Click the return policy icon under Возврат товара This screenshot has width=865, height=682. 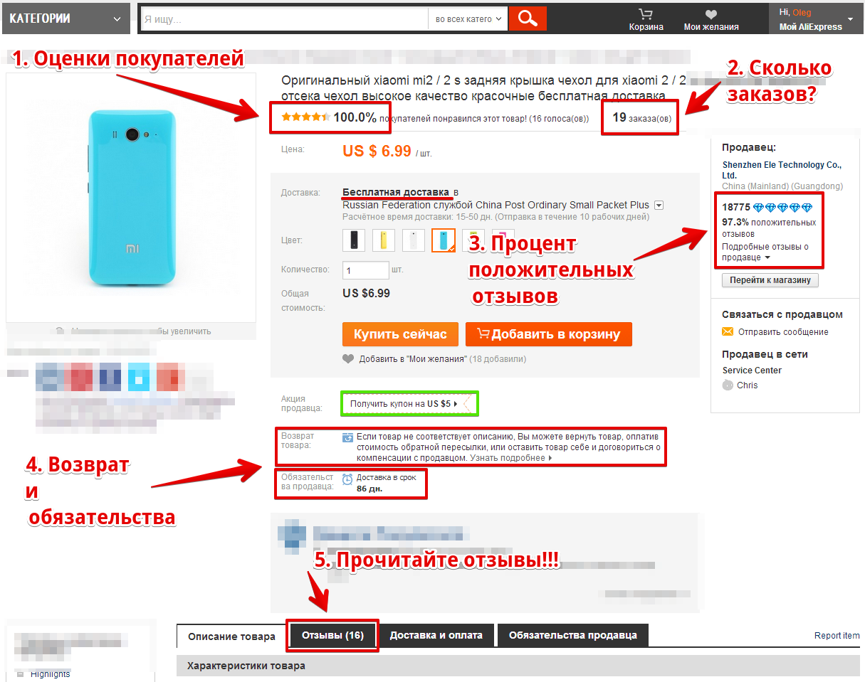click(x=347, y=437)
